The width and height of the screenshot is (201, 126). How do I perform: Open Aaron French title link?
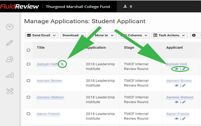pyautogui.click(x=48, y=114)
